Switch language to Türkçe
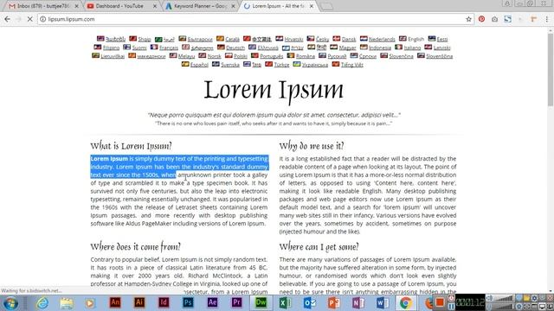554x311 pixels. pos(281,65)
